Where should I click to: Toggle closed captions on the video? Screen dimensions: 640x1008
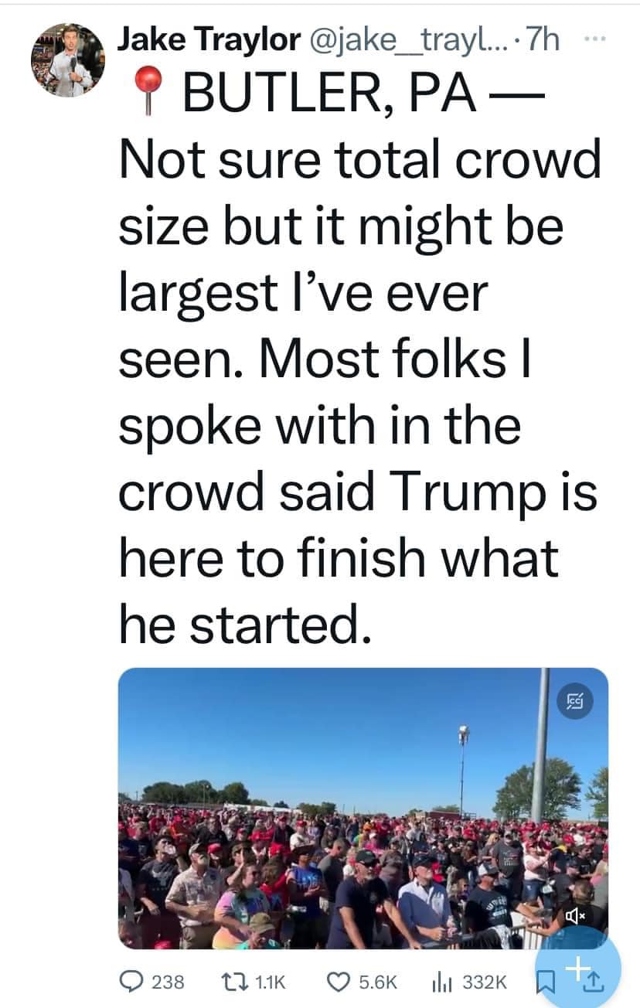point(575,701)
